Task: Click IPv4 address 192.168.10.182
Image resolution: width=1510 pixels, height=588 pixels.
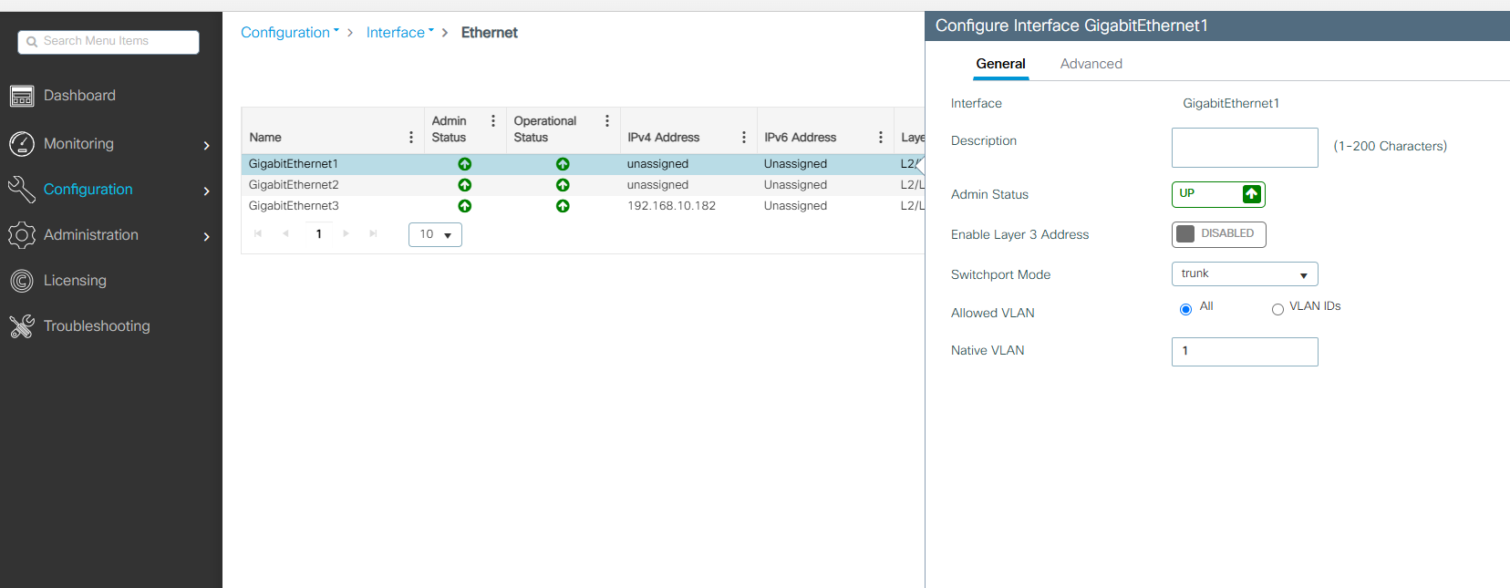Action: click(671, 206)
